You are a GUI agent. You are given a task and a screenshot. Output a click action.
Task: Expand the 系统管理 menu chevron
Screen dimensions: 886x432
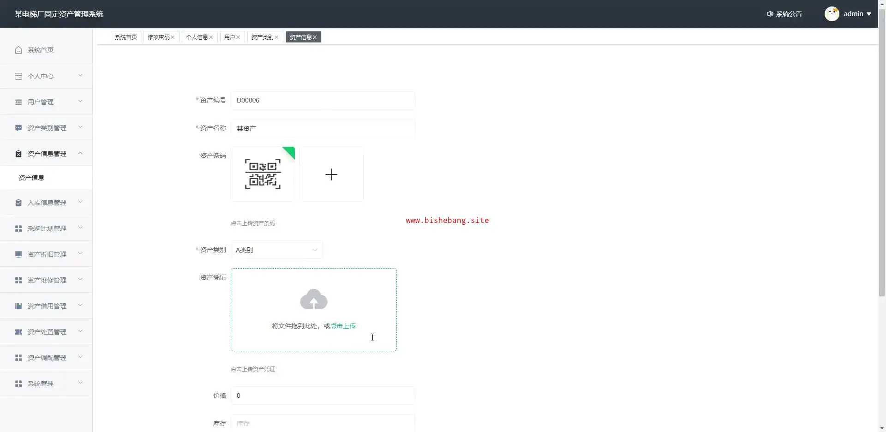pyautogui.click(x=80, y=383)
